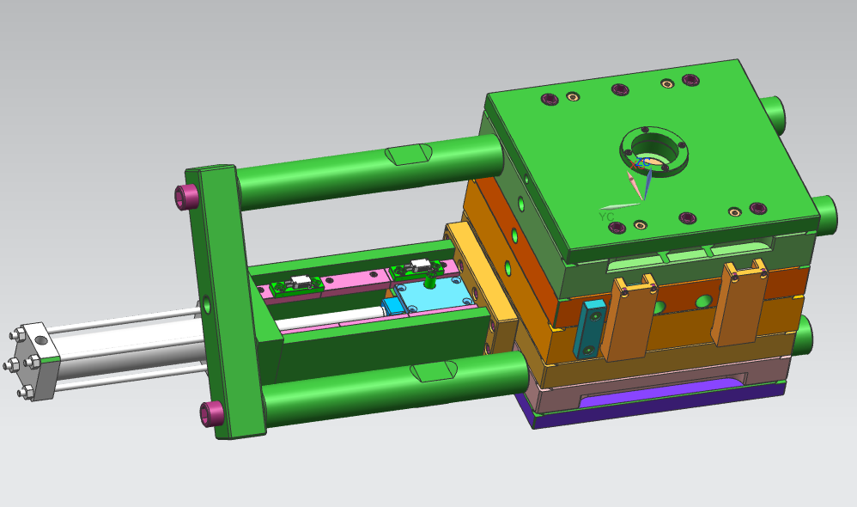Viewport: 857px width, 507px height.
Task: Select the white piston rod inside the frame
Action: [331, 319]
